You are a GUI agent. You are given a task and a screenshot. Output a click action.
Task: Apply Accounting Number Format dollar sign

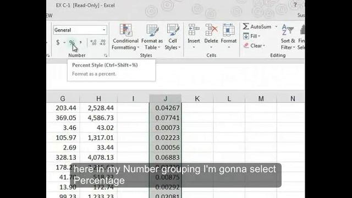pos(58,42)
